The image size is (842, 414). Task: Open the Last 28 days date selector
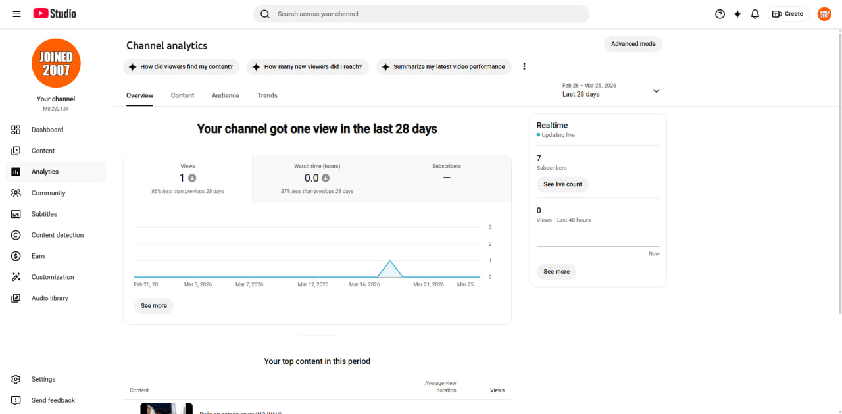tap(611, 90)
